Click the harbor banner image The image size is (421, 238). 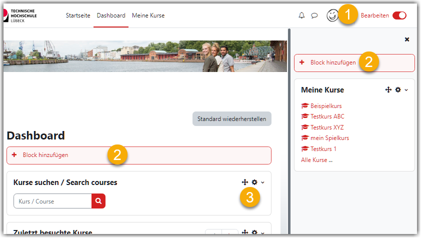point(145,56)
